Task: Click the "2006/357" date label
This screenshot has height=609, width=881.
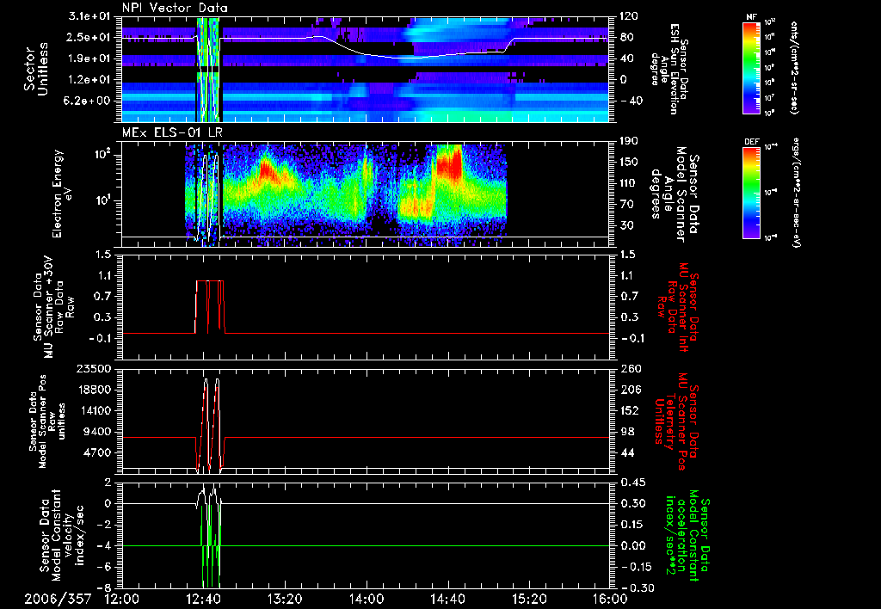Action: click(x=58, y=600)
